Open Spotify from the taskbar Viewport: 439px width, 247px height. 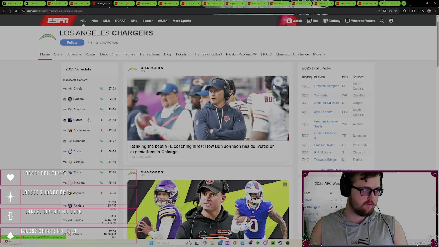258,243
